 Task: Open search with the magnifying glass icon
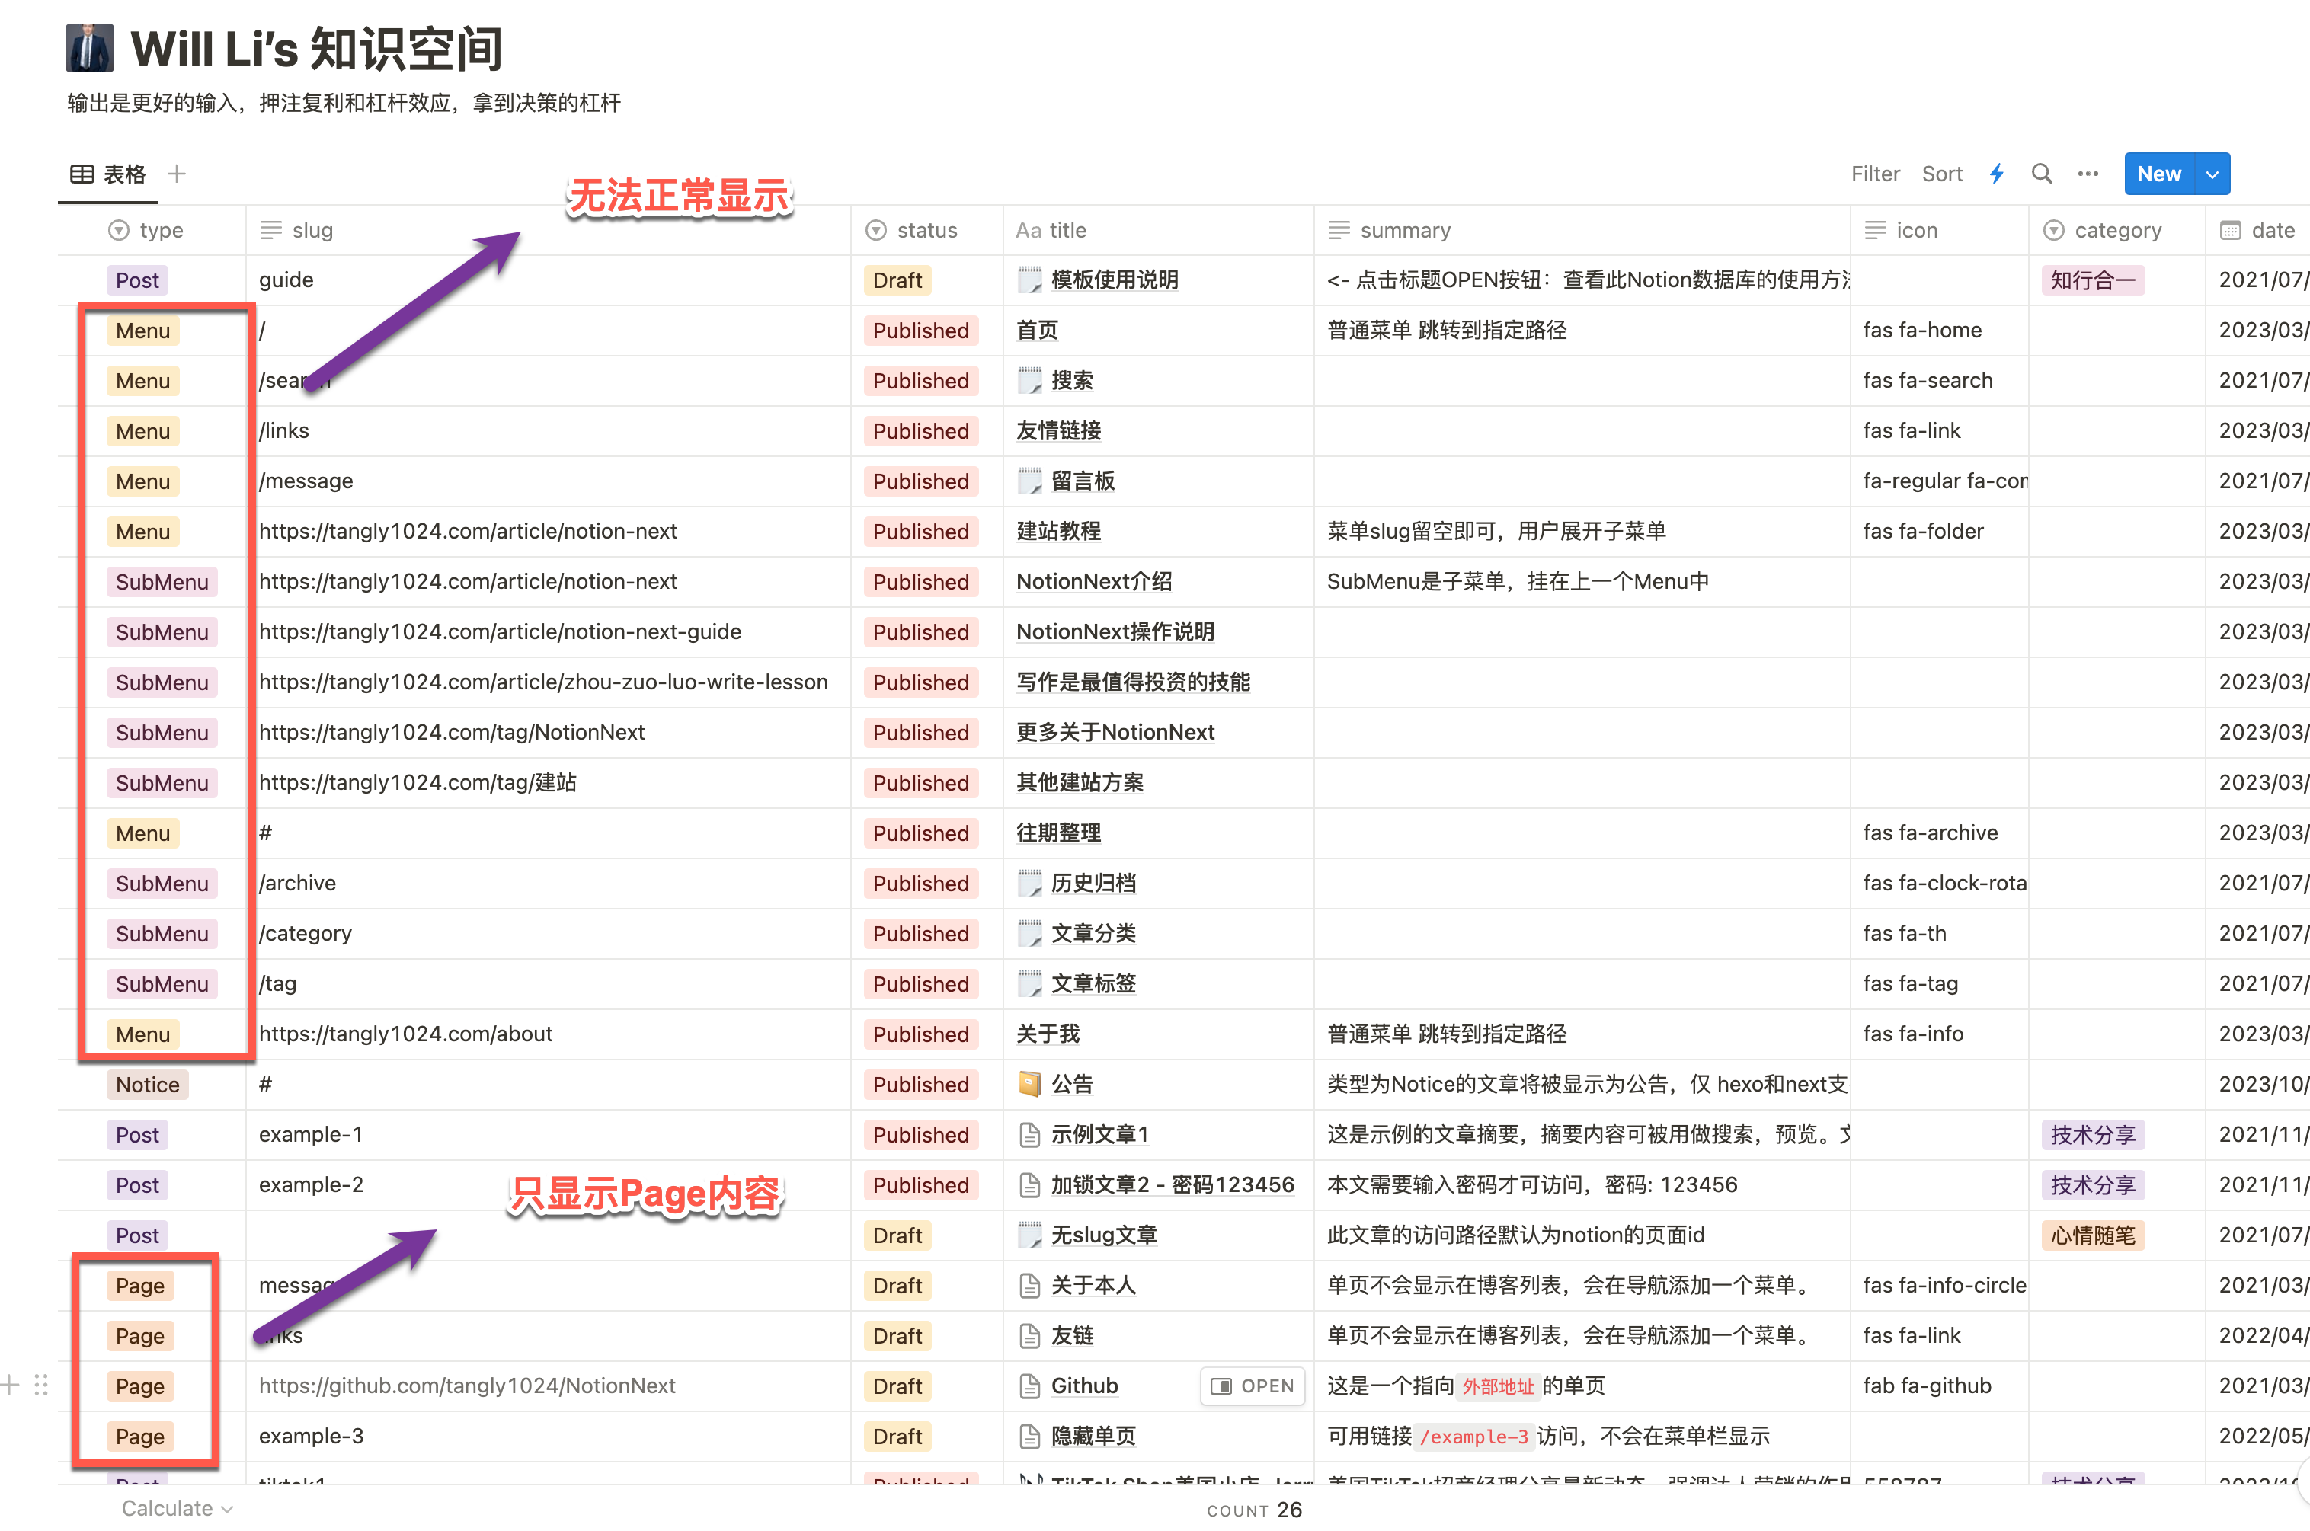tap(2042, 173)
